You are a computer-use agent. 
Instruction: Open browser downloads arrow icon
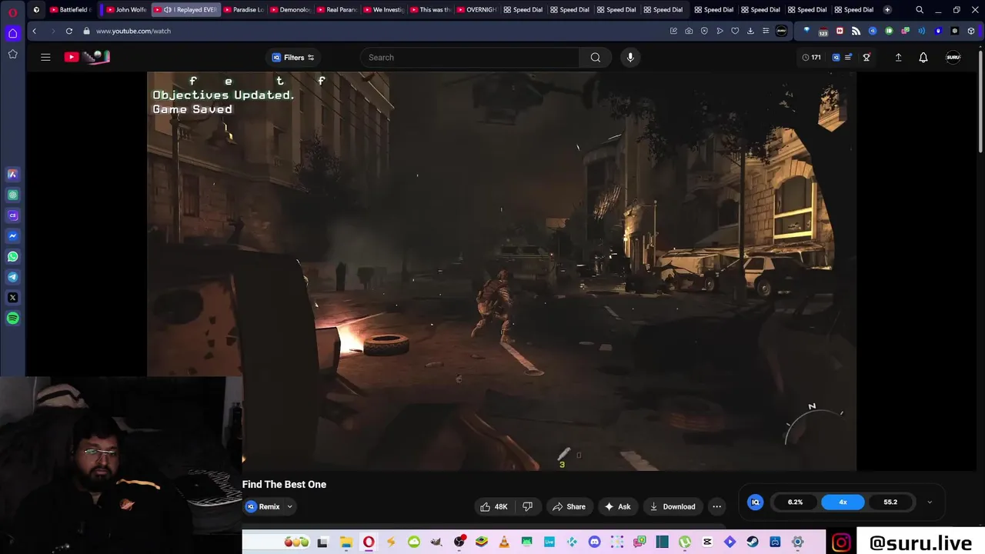click(x=750, y=31)
